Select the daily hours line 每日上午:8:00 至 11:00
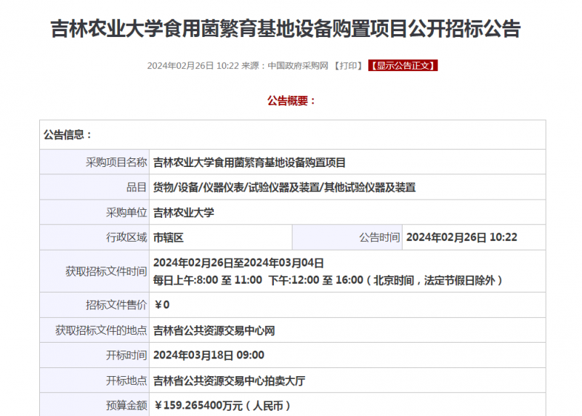582x416 pixels. [x=208, y=280]
